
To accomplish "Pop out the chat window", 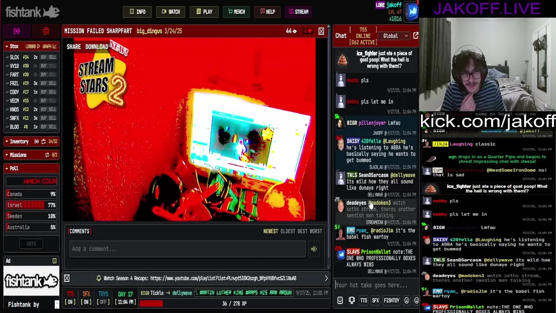I will pyautogui.click(x=416, y=36).
